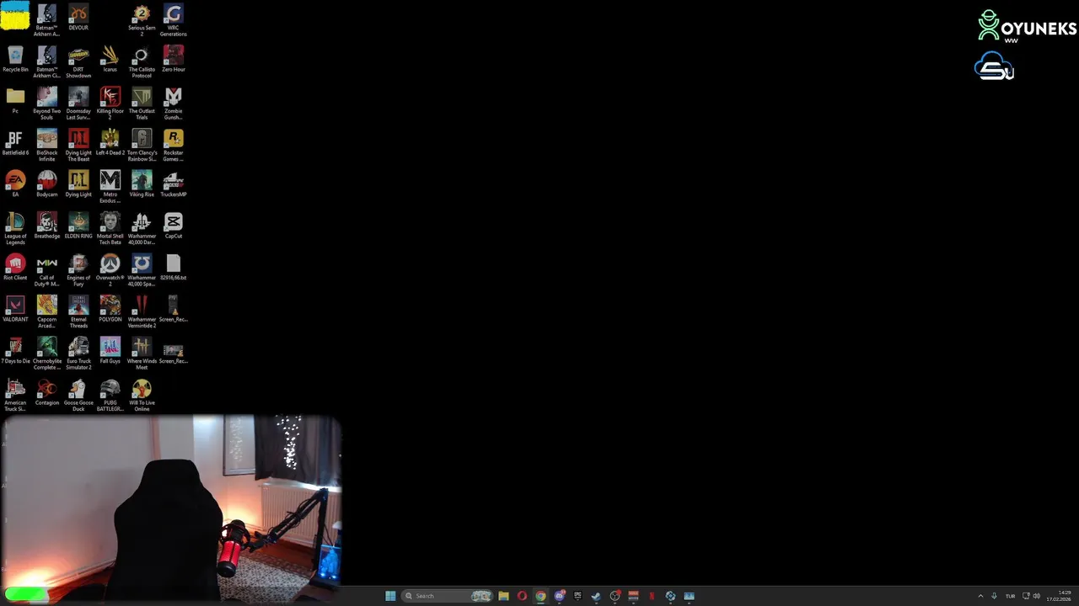This screenshot has height=606, width=1079.
Task: Open the Warhammer 40,000 Spa... shortcut
Action: point(142,269)
